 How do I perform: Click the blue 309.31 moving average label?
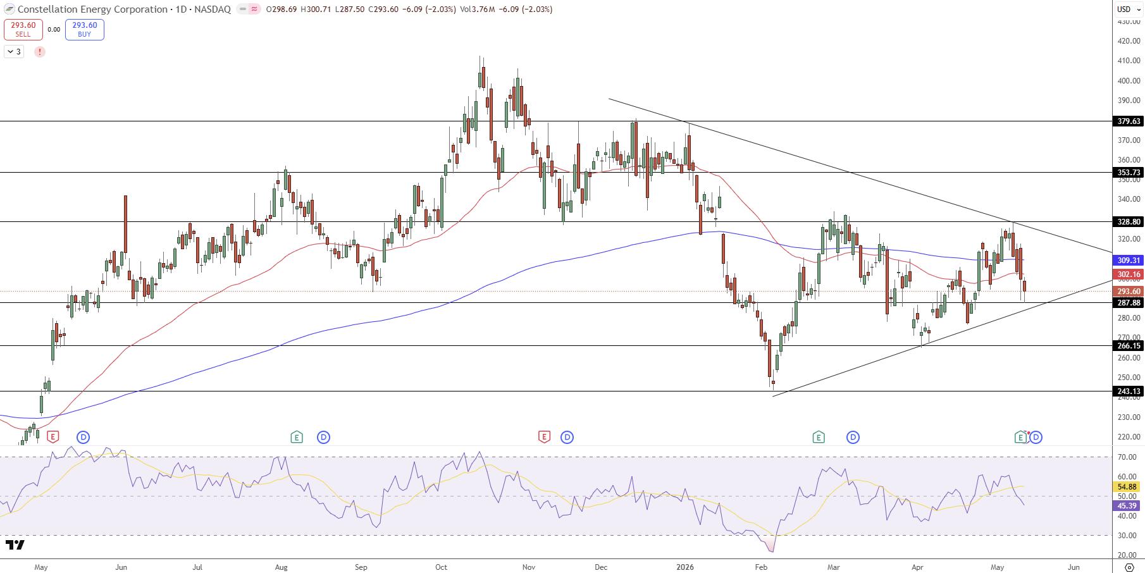[x=1128, y=260]
